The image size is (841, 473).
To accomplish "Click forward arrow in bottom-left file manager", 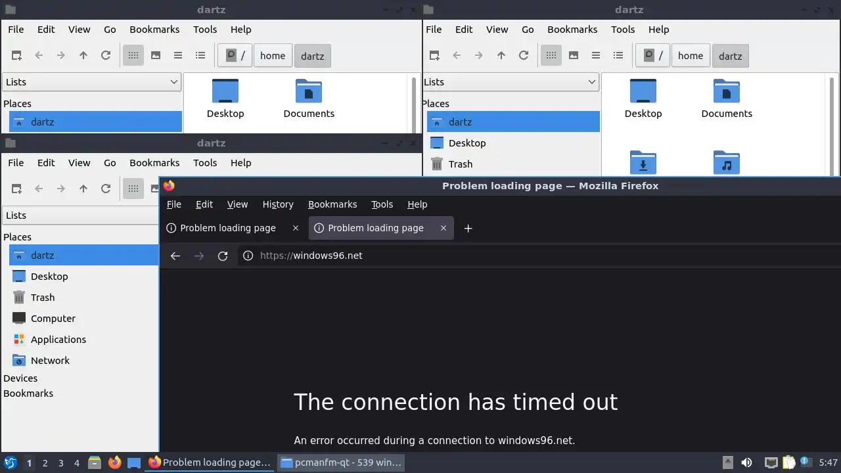I will (61, 189).
